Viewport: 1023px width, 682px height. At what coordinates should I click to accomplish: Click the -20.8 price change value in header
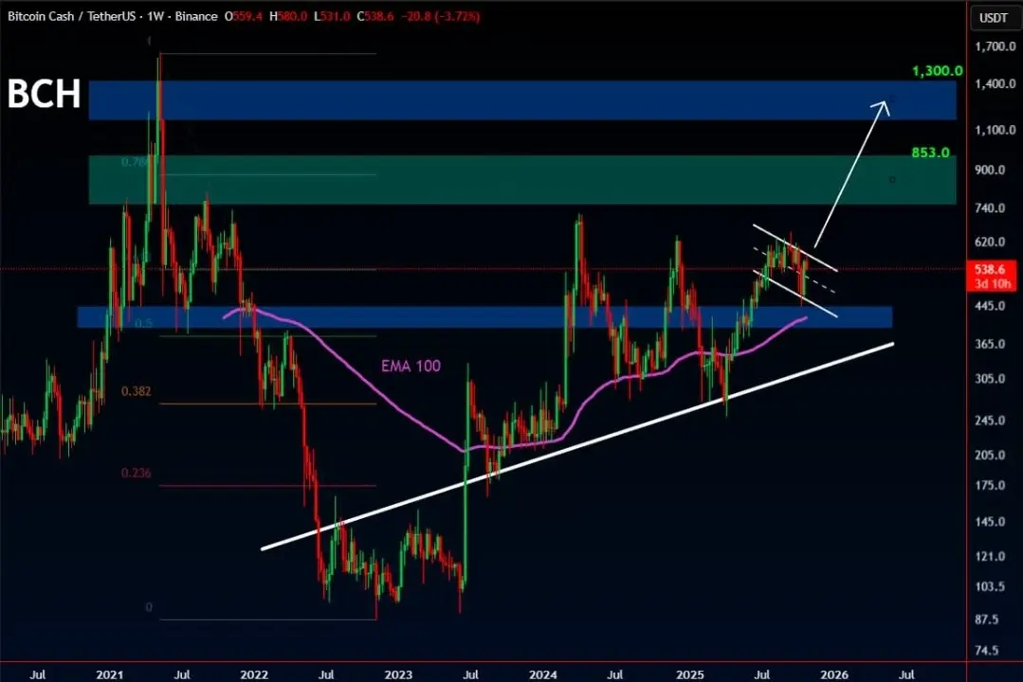418,16
